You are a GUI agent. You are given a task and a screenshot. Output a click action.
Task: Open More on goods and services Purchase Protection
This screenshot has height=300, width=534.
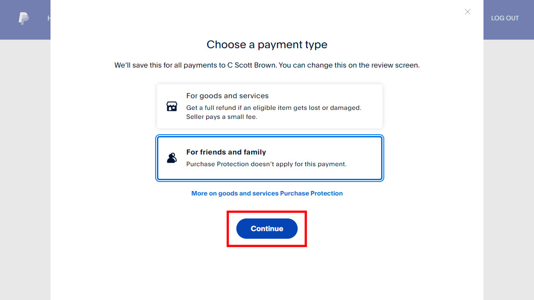click(x=267, y=193)
